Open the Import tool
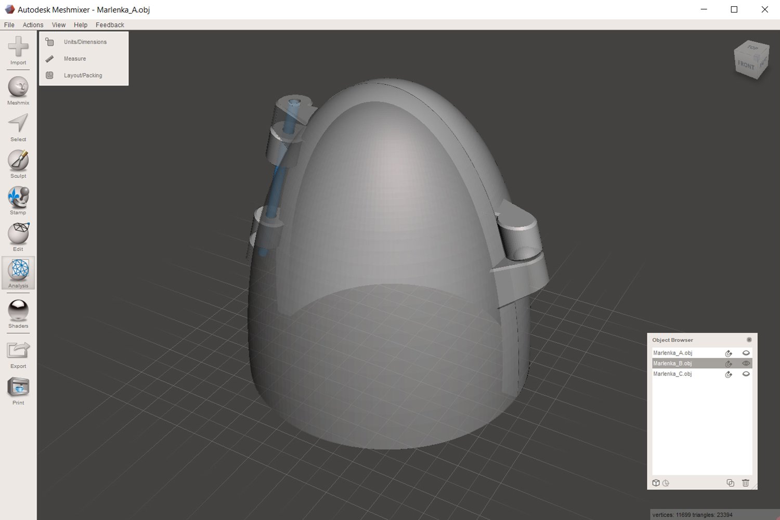 [x=18, y=50]
